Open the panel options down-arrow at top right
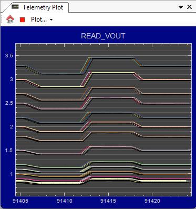 [x=181, y=7]
